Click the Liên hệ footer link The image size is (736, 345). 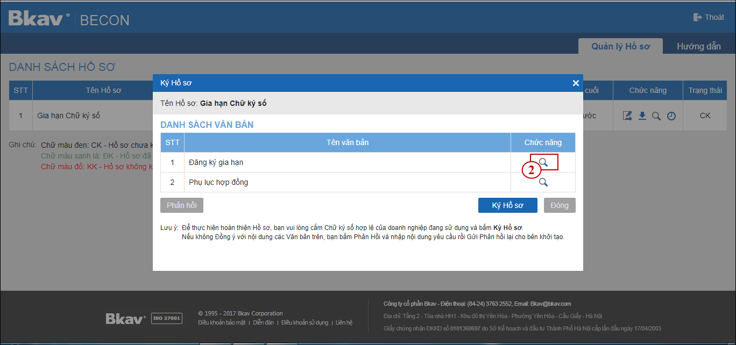click(x=344, y=322)
